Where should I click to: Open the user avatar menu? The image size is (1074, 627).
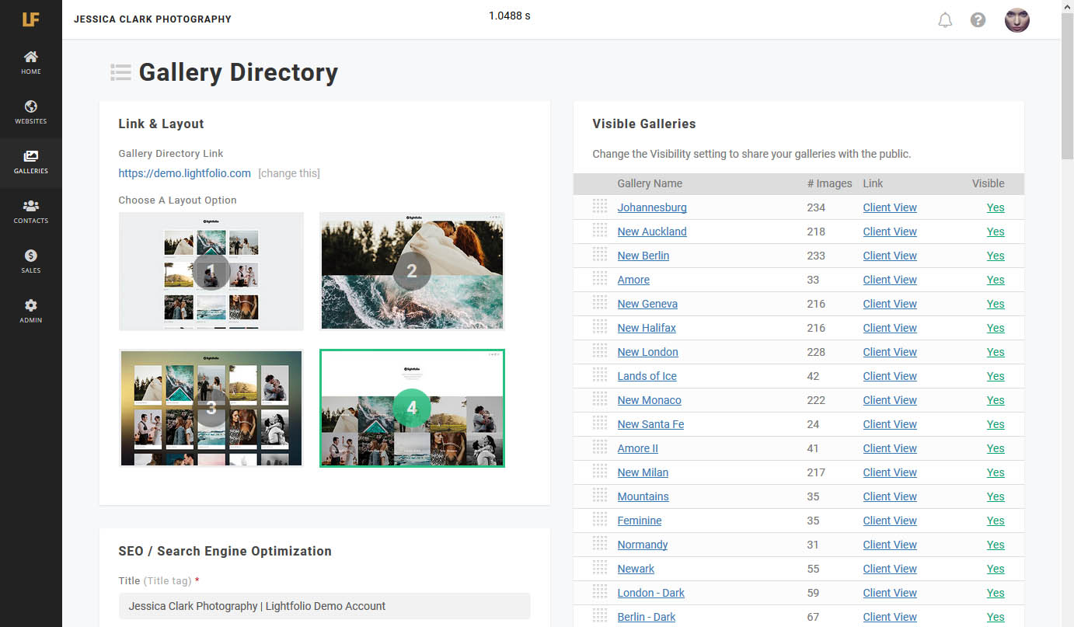pyautogui.click(x=1016, y=20)
